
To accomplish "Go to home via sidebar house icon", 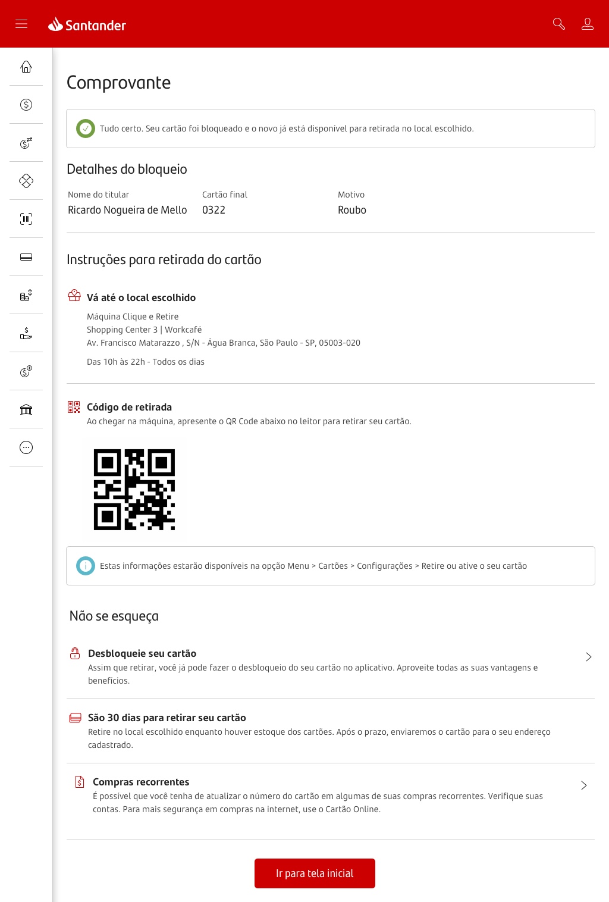I will coord(26,67).
